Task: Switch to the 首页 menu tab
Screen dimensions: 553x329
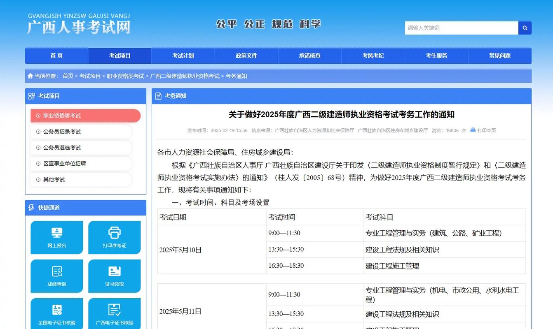Action: click(56, 56)
